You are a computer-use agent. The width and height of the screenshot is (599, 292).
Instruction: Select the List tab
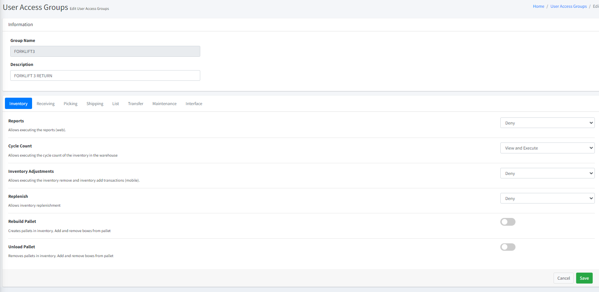click(116, 104)
